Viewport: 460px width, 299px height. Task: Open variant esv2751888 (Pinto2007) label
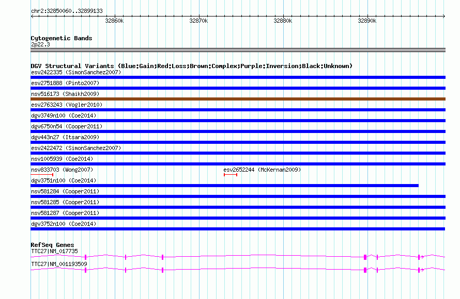point(65,83)
